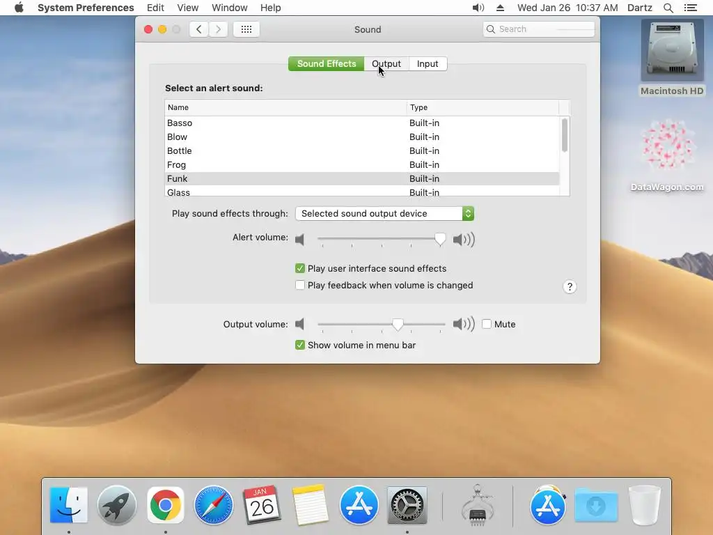The height and width of the screenshot is (535, 713).
Task: Click in the preferences Search field
Action: (x=539, y=29)
